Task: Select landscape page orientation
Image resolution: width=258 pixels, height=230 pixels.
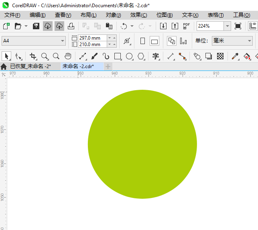Action: [x=154, y=41]
